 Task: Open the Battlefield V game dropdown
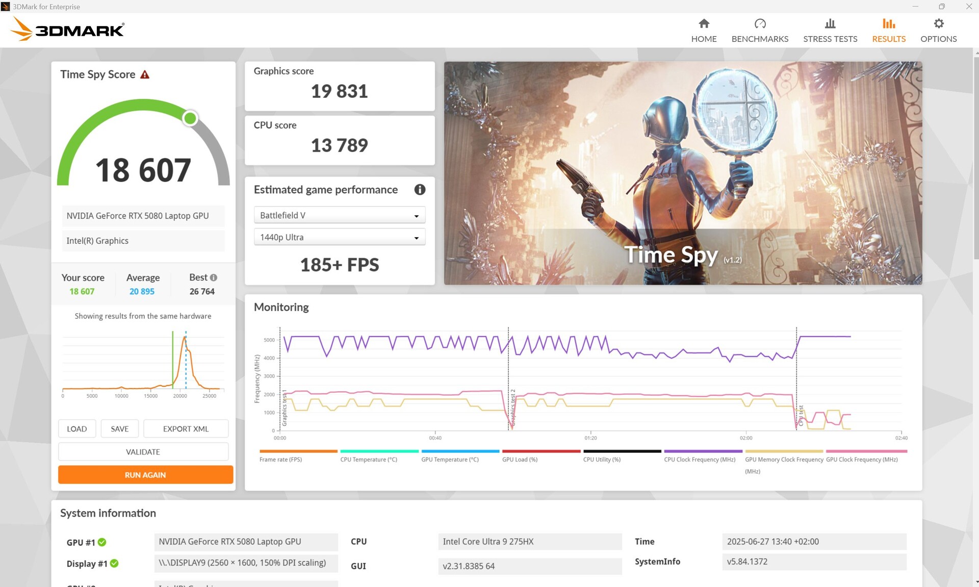[x=340, y=215]
